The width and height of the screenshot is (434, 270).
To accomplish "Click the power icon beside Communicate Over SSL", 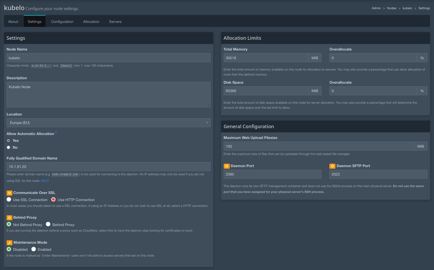I will tap(9, 193).
